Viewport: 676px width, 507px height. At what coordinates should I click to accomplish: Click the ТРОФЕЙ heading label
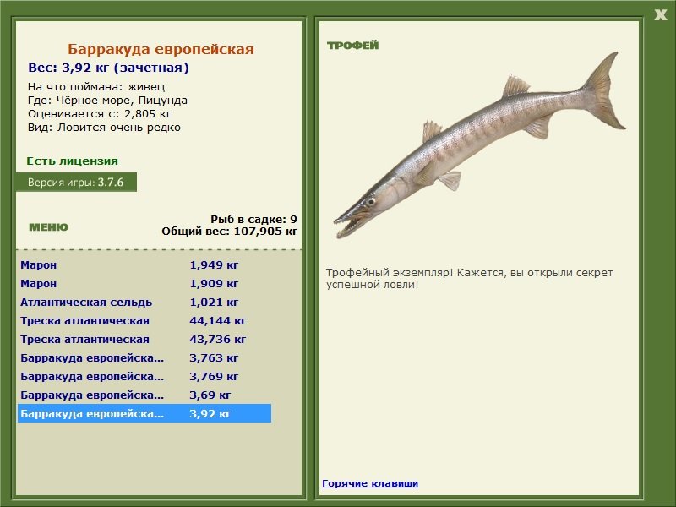coord(352,46)
